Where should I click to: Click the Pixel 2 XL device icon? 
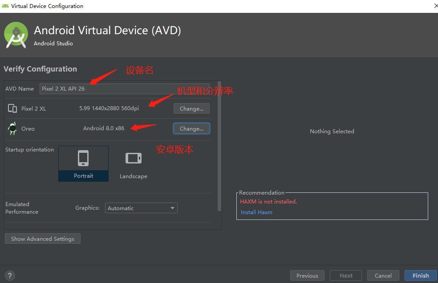12,108
